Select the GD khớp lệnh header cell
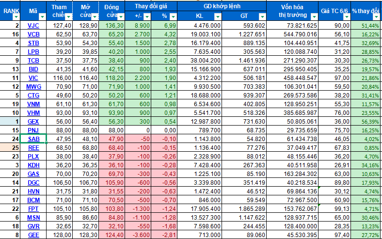This screenshot has height=239, width=382. point(222,6)
